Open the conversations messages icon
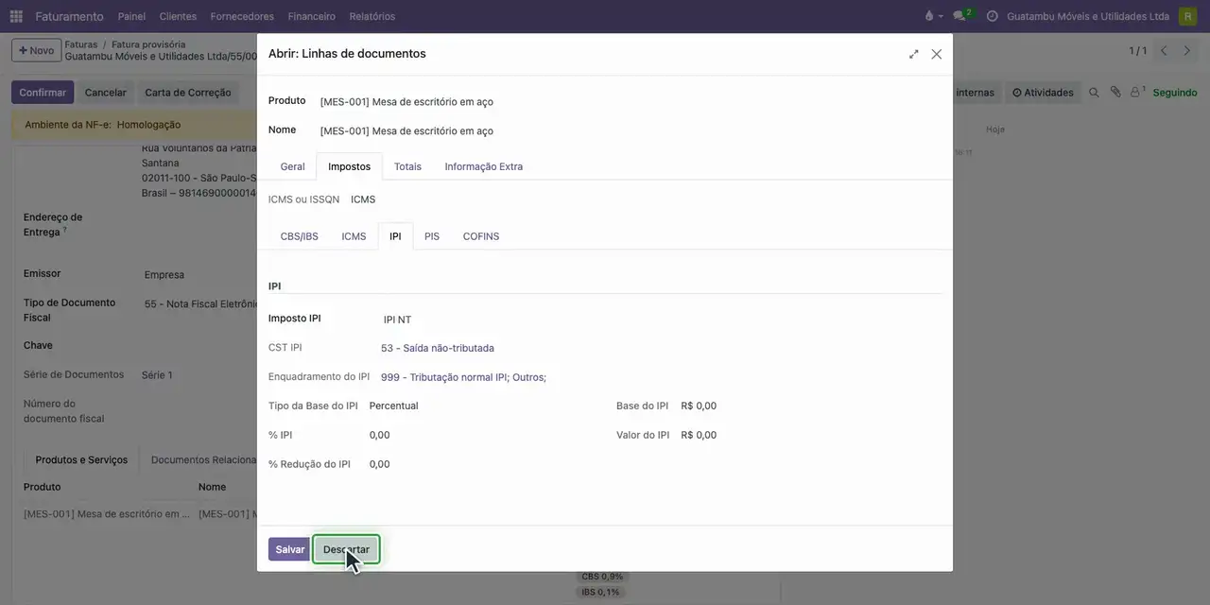The image size is (1210, 605). pos(961,16)
